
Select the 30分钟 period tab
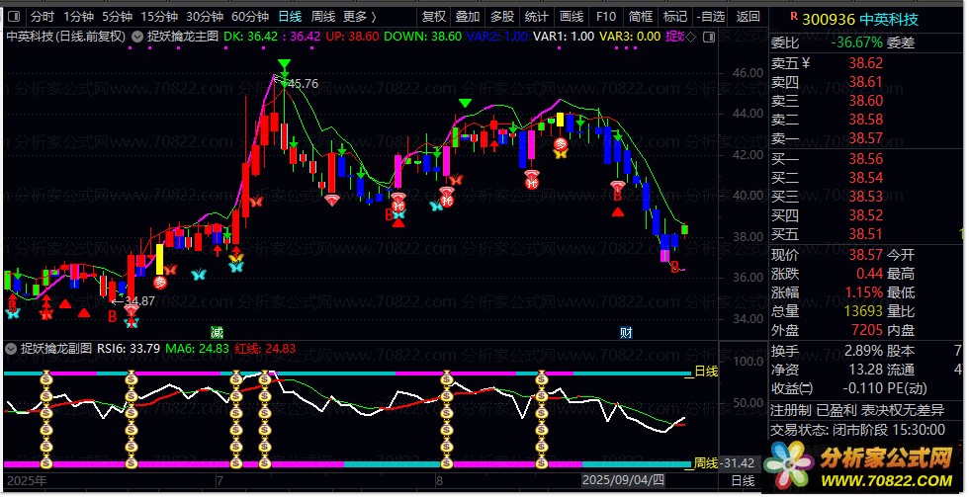[x=205, y=17]
